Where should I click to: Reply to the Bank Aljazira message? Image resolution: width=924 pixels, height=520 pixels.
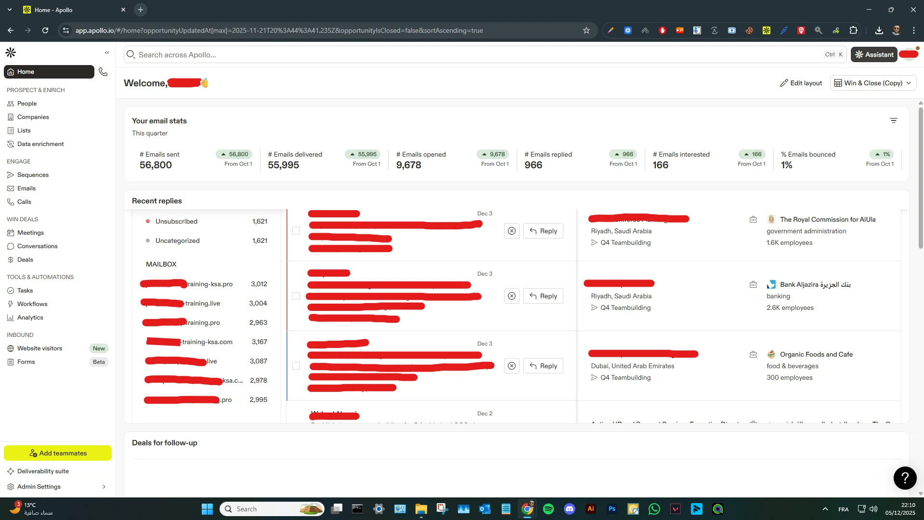(x=543, y=296)
